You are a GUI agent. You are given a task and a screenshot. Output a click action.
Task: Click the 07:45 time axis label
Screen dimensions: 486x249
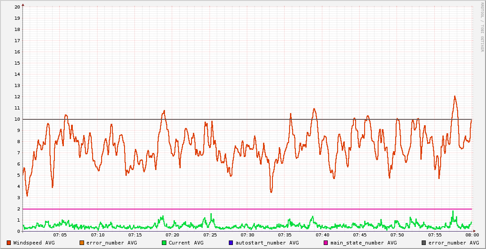(x=360, y=235)
